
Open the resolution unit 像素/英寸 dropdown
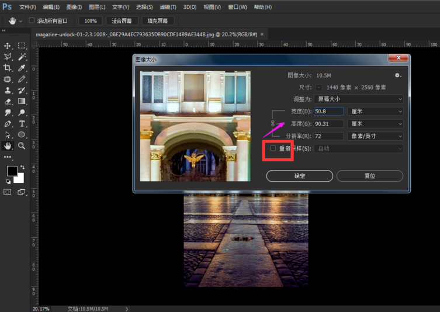375,136
